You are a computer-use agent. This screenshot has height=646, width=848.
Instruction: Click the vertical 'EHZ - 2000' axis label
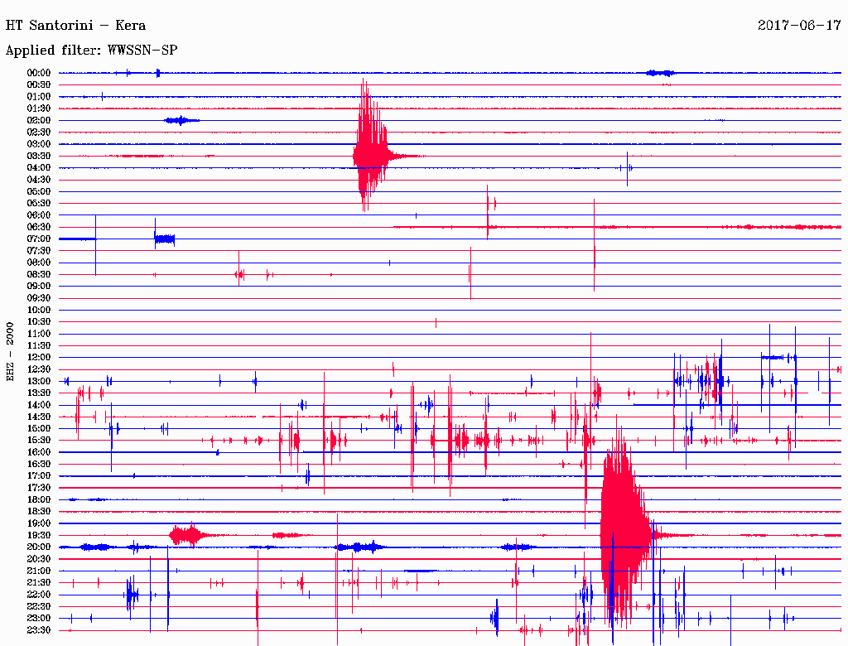coord(10,352)
